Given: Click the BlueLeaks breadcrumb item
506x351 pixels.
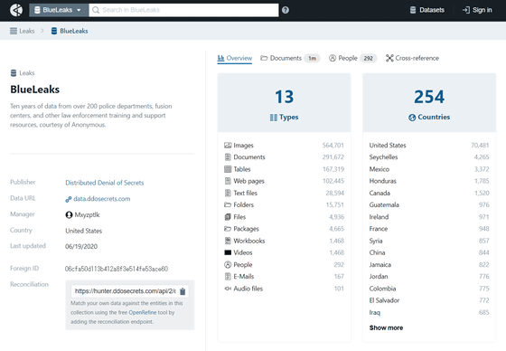Looking at the screenshot, I should click(x=70, y=31).
